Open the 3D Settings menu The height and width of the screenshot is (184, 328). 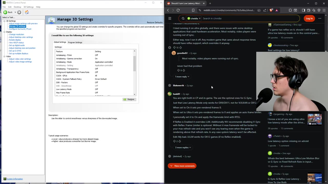[x=28, y=7]
